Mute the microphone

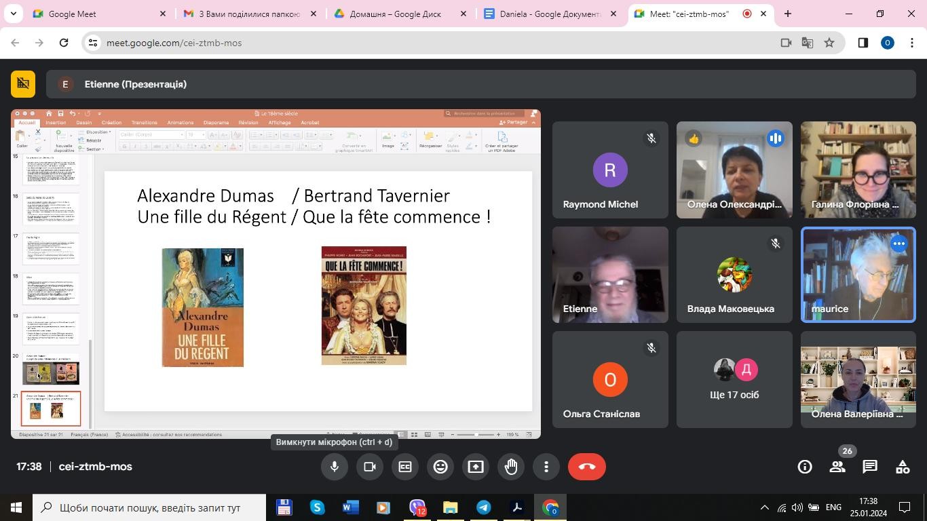[335, 467]
